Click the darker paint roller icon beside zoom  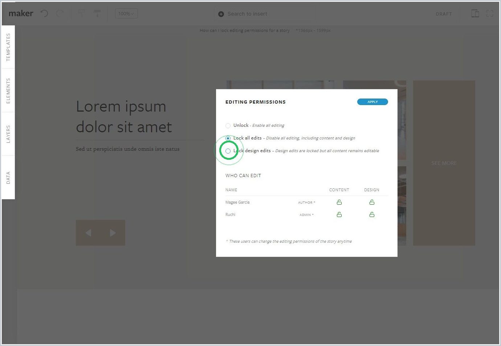pyautogui.click(x=97, y=14)
